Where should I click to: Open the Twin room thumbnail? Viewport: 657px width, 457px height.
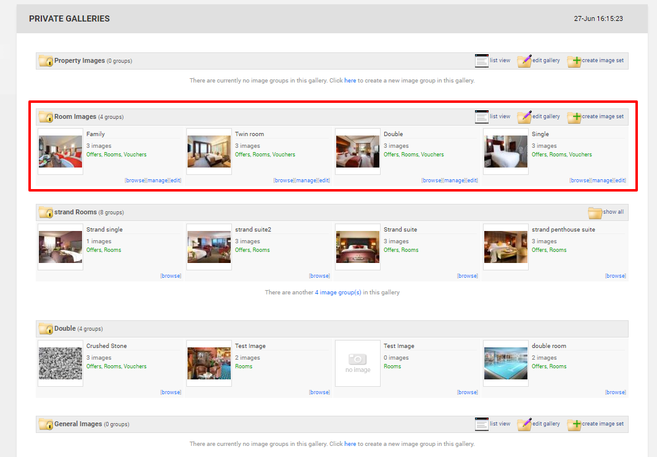click(209, 152)
